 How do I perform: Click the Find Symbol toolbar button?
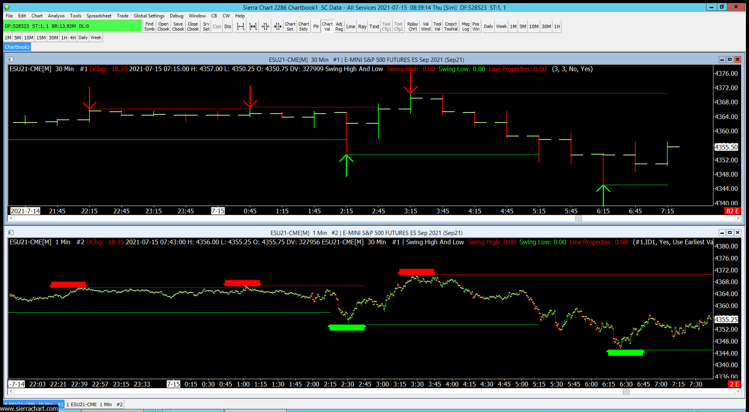149,26
